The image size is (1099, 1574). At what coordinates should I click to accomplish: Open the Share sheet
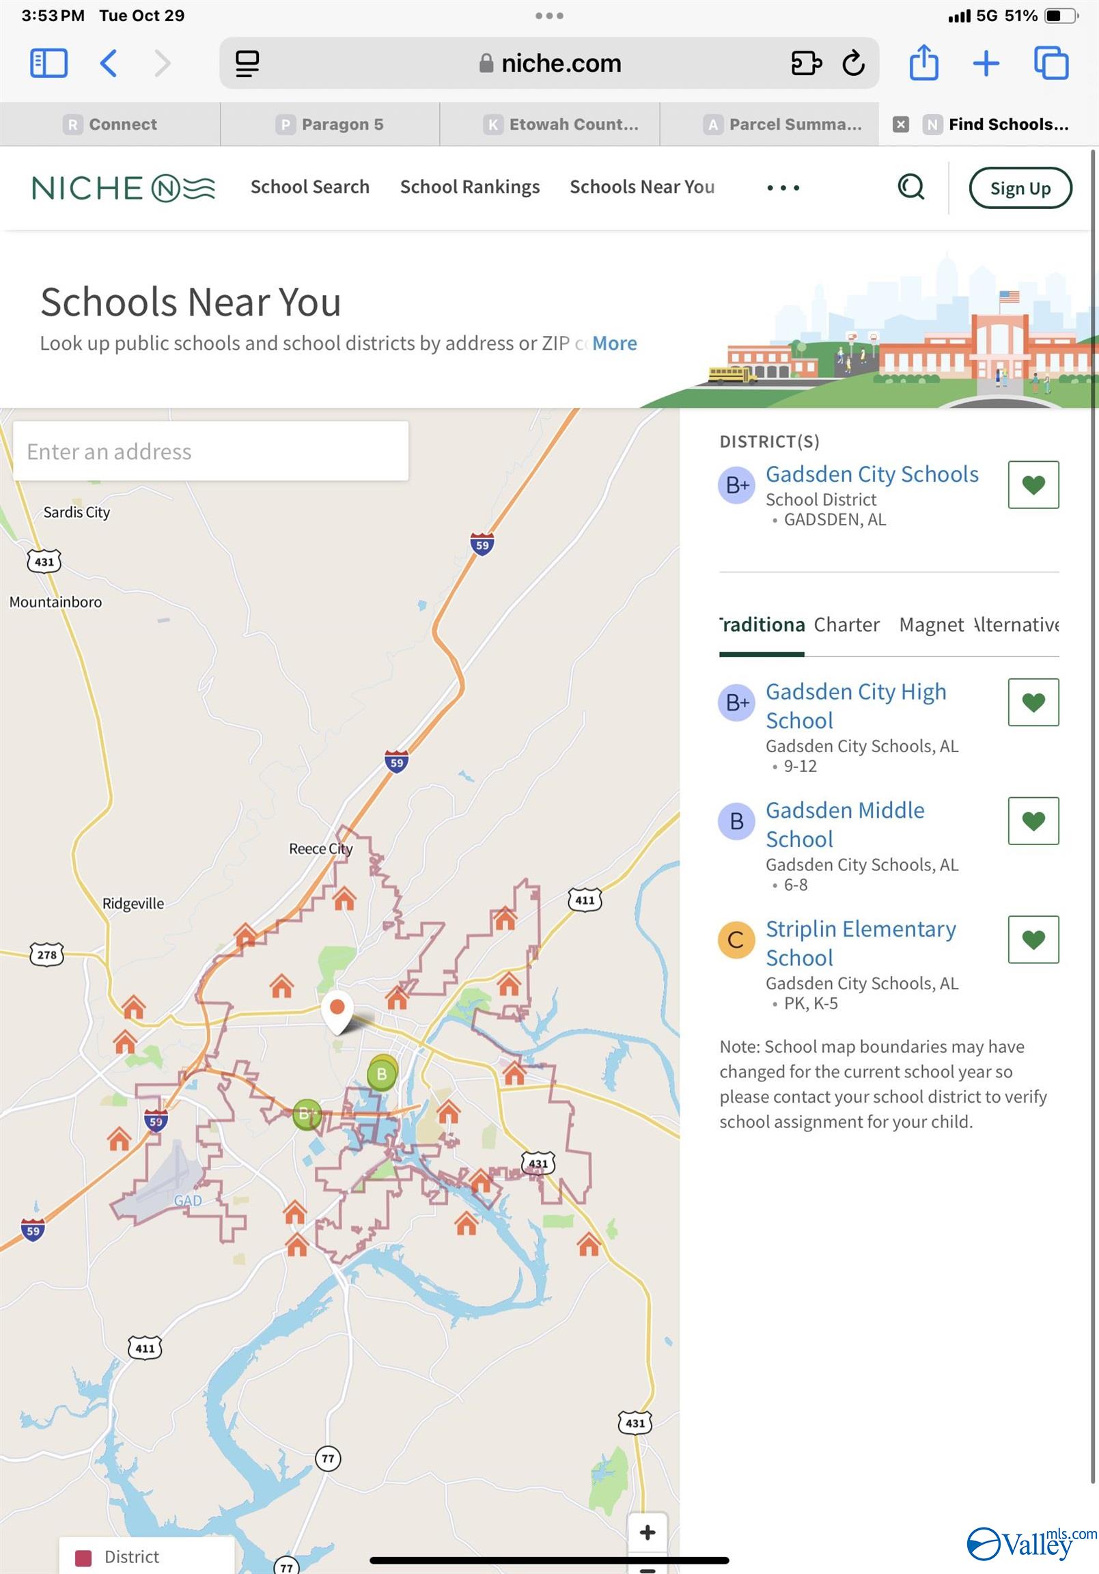coord(923,62)
